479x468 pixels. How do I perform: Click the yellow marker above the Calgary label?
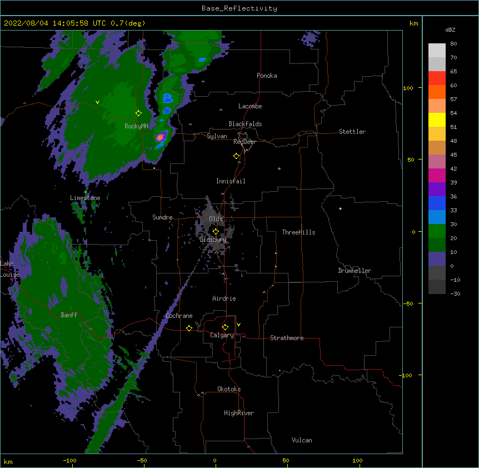(225, 327)
